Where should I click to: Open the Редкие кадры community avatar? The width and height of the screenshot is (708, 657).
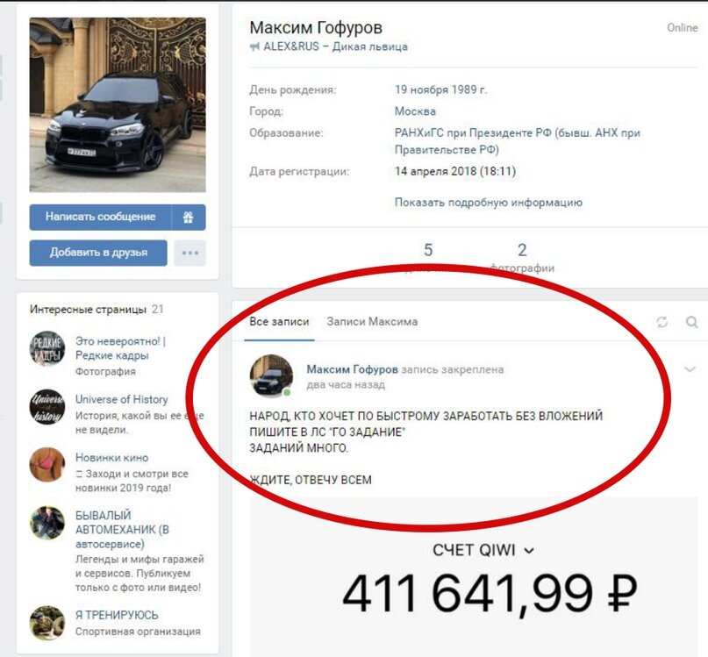tap(47, 348)
